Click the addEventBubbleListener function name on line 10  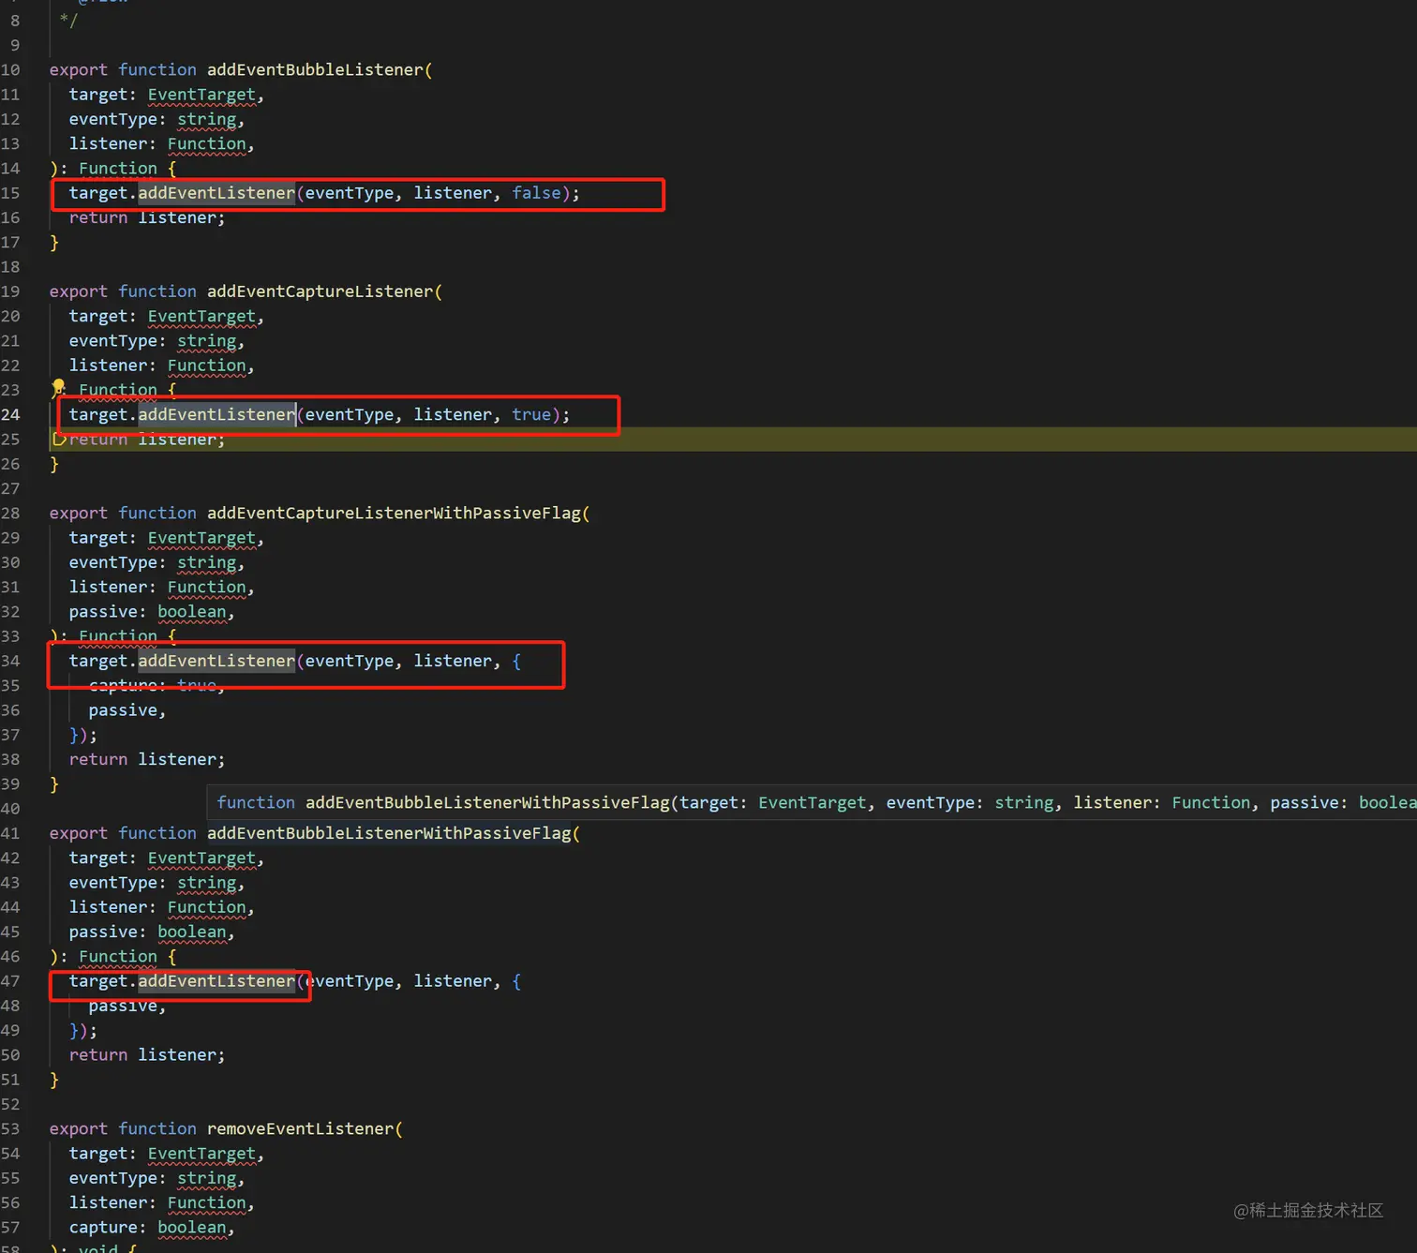point(316,69)
